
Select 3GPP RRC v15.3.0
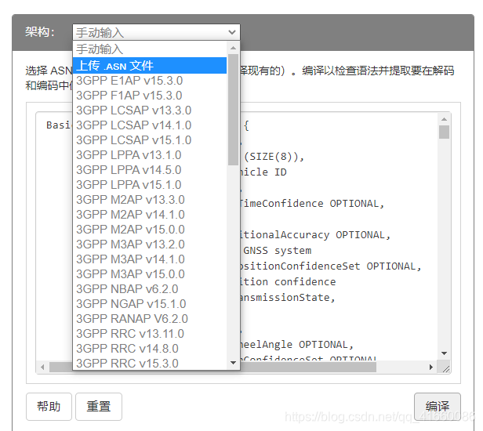click(x=150, y=364)
